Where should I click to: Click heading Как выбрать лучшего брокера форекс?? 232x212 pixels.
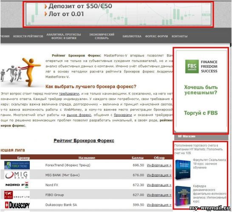tap(91, 86)
